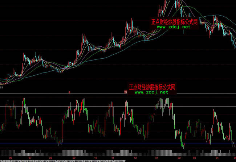Click the 09 month label on time axis
The height and width of the screenshot is (162, 236).
point(74,158)
